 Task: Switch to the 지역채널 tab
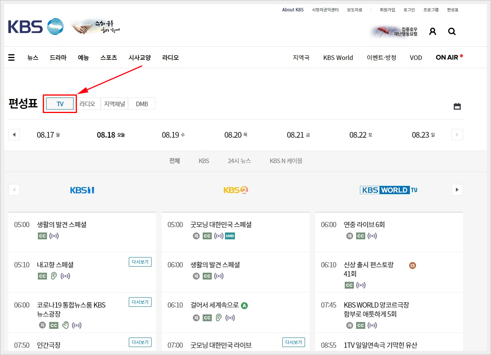pos(114,104)
